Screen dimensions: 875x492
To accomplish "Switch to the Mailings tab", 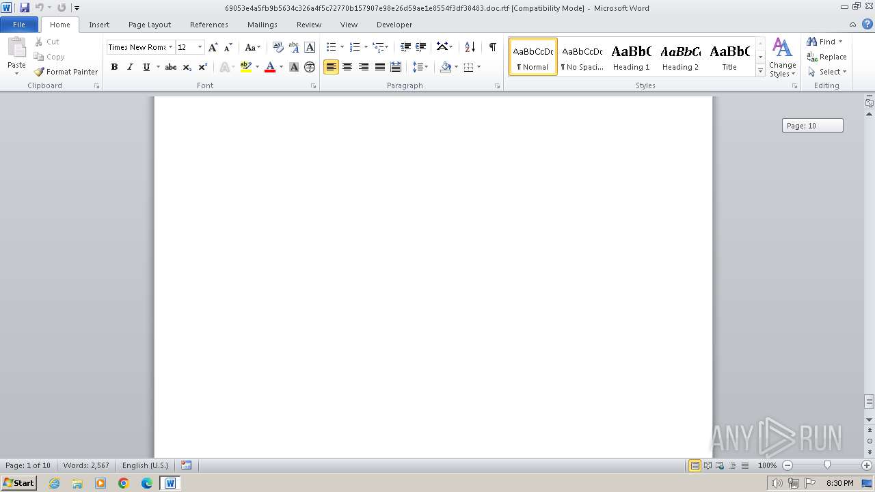I will [262, 25].
